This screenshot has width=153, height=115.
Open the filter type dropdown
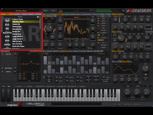pos(114,35)
